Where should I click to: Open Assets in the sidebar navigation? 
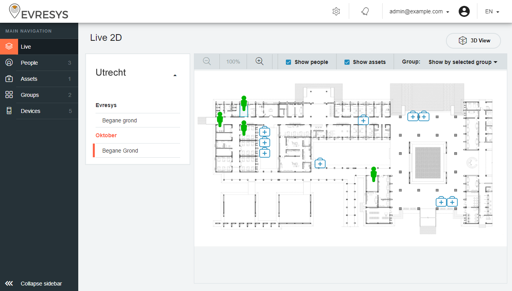pyautogui.click(x=29, y=79)
